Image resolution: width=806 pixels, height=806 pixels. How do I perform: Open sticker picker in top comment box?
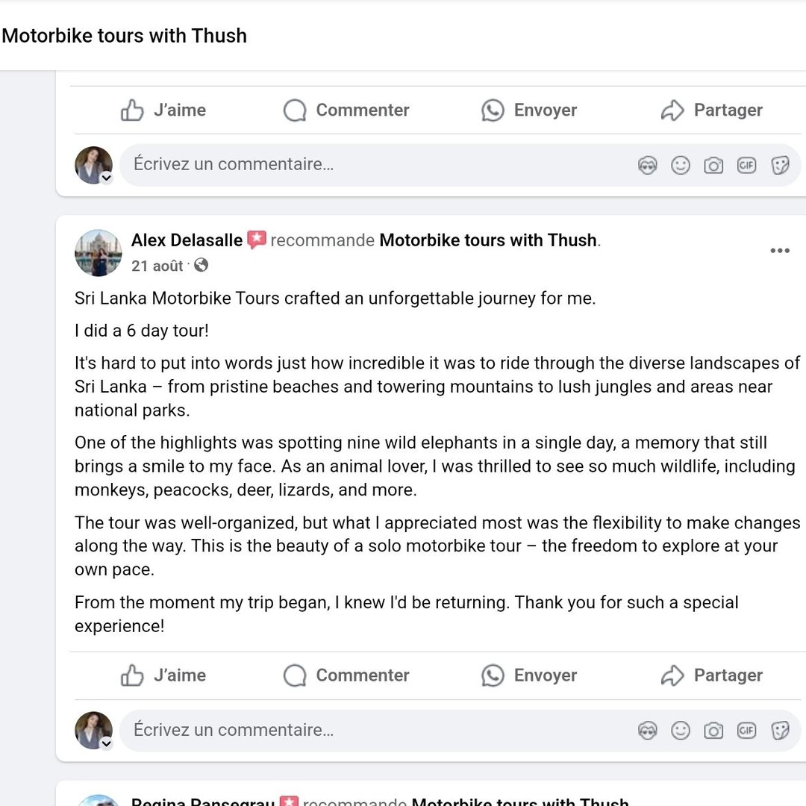(780, 166)
